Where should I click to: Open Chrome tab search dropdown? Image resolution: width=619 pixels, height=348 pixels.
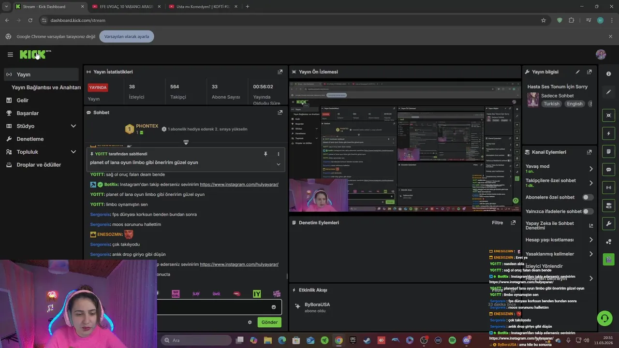pos(6,6)
